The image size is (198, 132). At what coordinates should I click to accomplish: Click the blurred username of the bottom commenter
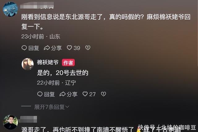[28, 119]
